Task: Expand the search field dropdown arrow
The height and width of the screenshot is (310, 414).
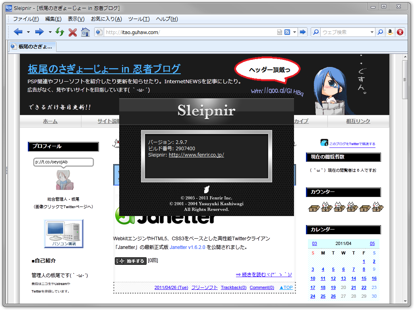Action: [372, 32]
